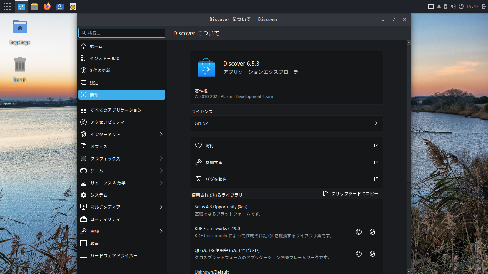Open the GPL v2 license row
488x274 pixels.
[x=287, y=123]
